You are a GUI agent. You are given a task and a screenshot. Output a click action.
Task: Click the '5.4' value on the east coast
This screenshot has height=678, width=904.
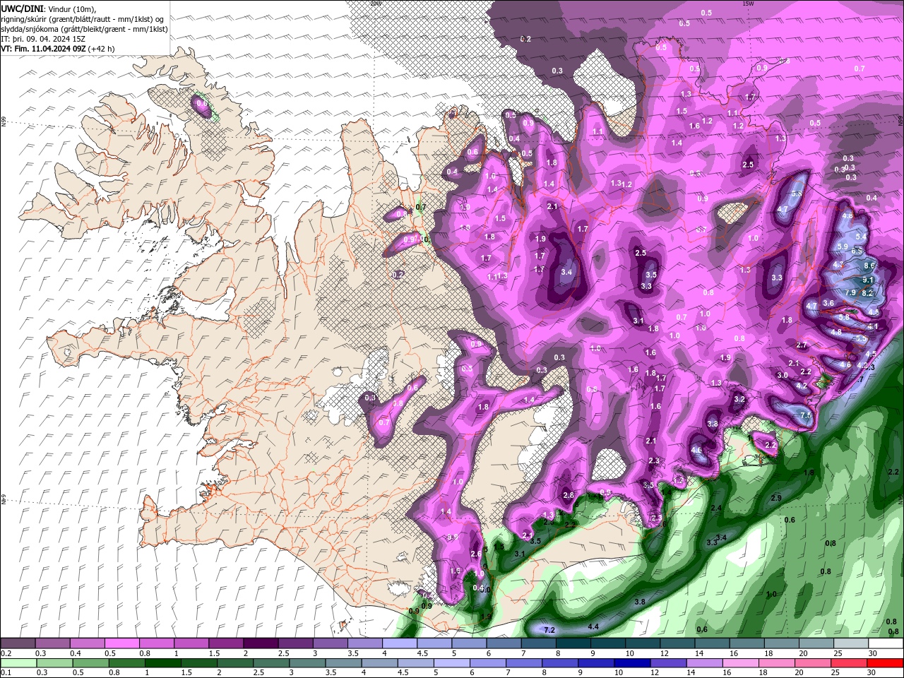861,237
